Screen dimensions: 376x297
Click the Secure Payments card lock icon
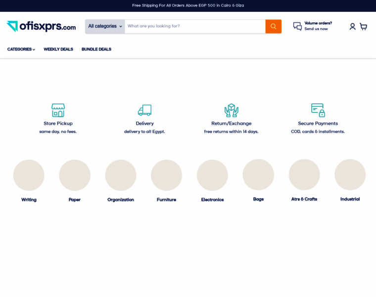318,110
